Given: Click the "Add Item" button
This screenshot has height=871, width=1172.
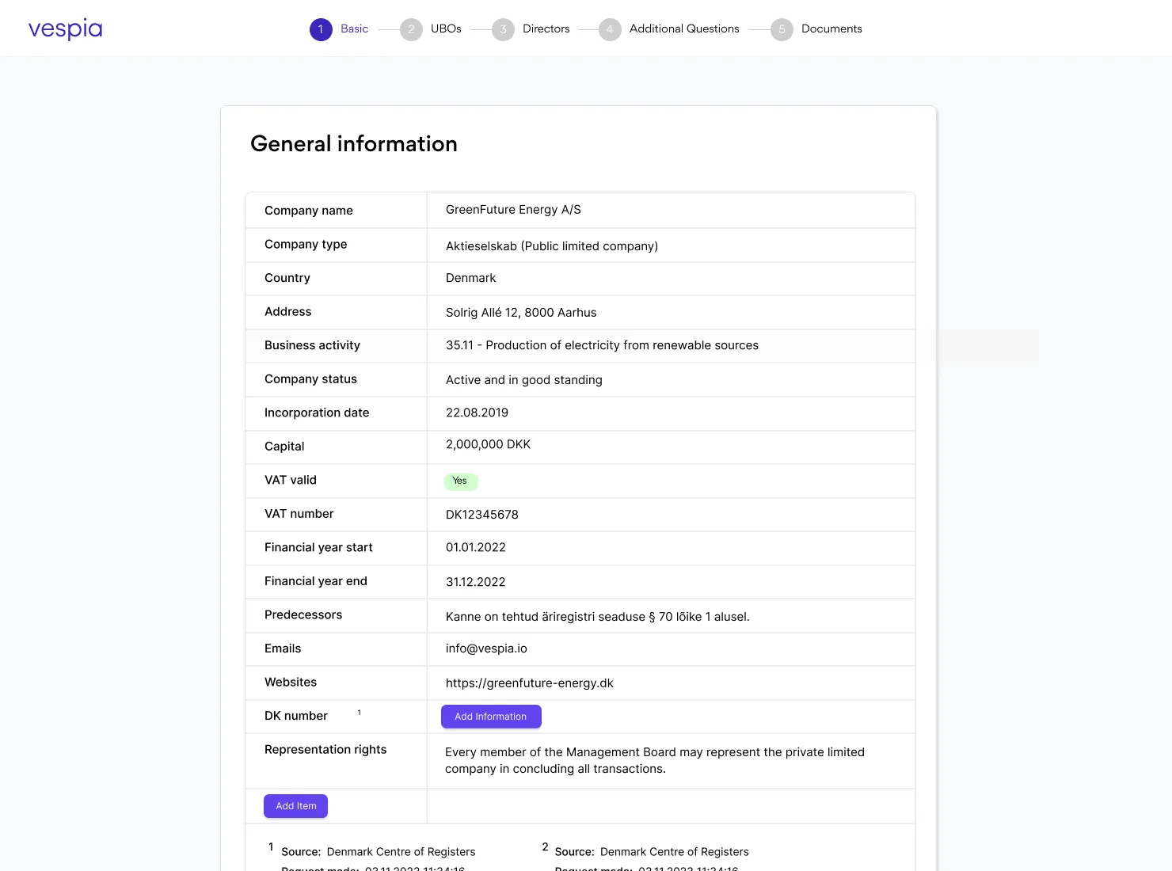Looking at the screenshot, I should pos(295,805).
